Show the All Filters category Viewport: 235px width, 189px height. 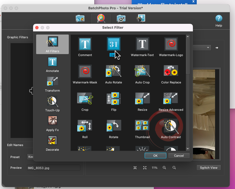52,44
